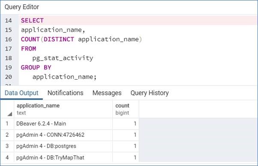Click line number 20 in the gutter

9,77
